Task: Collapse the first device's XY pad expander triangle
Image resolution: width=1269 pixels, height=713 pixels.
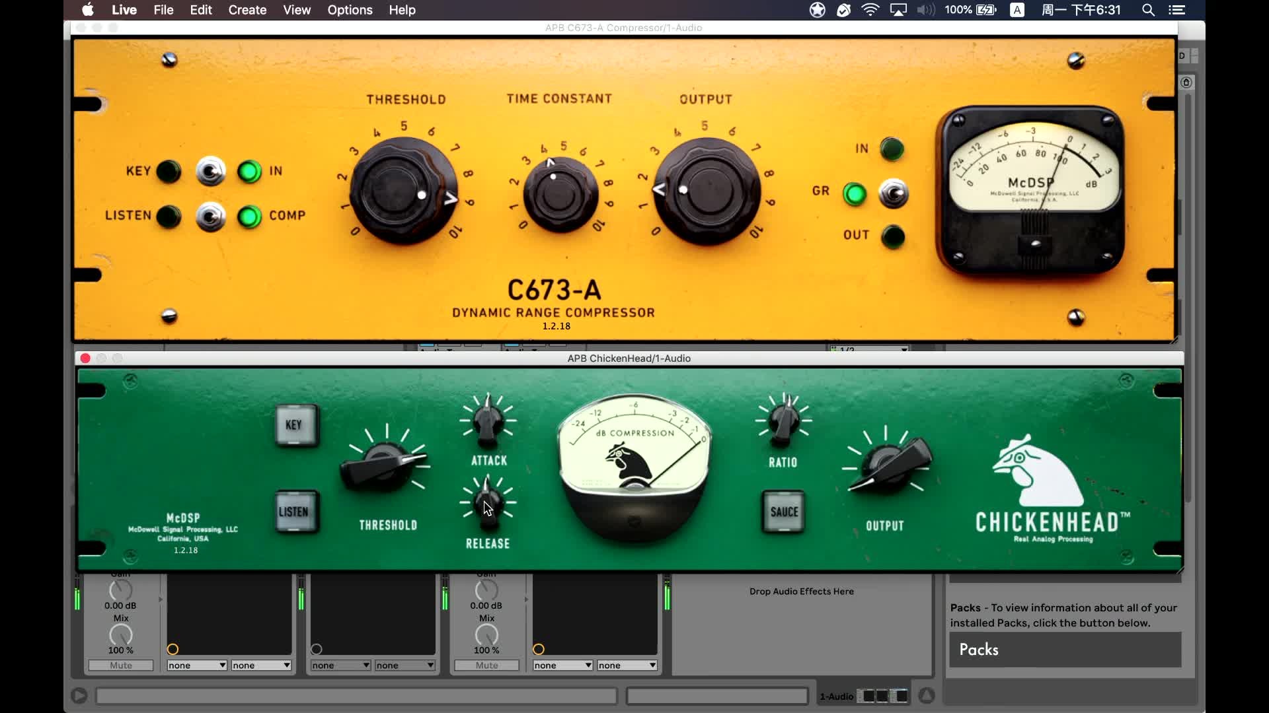Action: point(160,599)
